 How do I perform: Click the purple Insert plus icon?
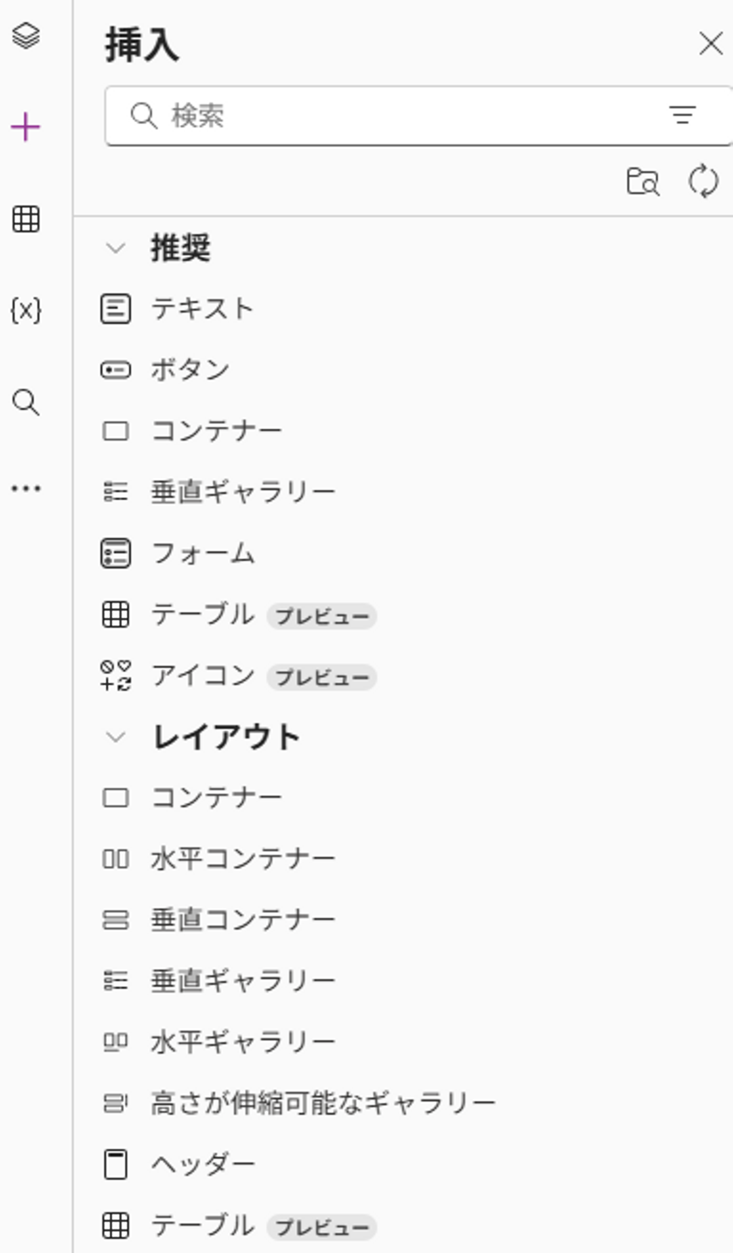click(x=25, y=127)
